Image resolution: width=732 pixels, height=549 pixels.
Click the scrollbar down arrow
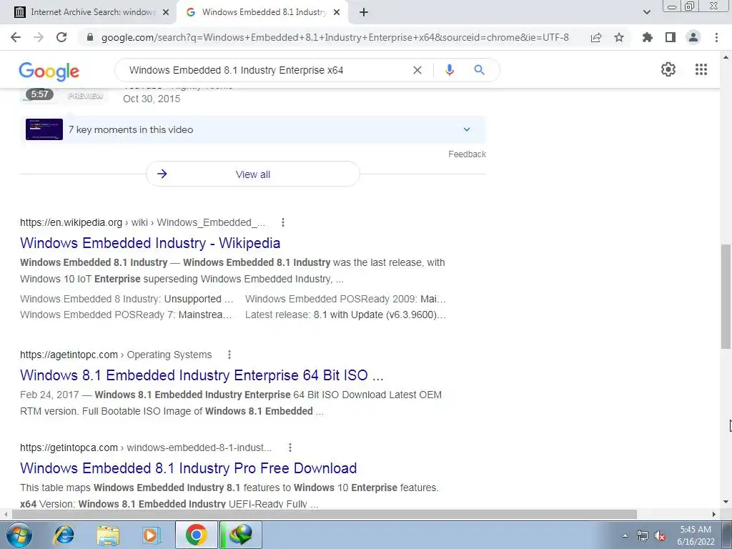726,503
